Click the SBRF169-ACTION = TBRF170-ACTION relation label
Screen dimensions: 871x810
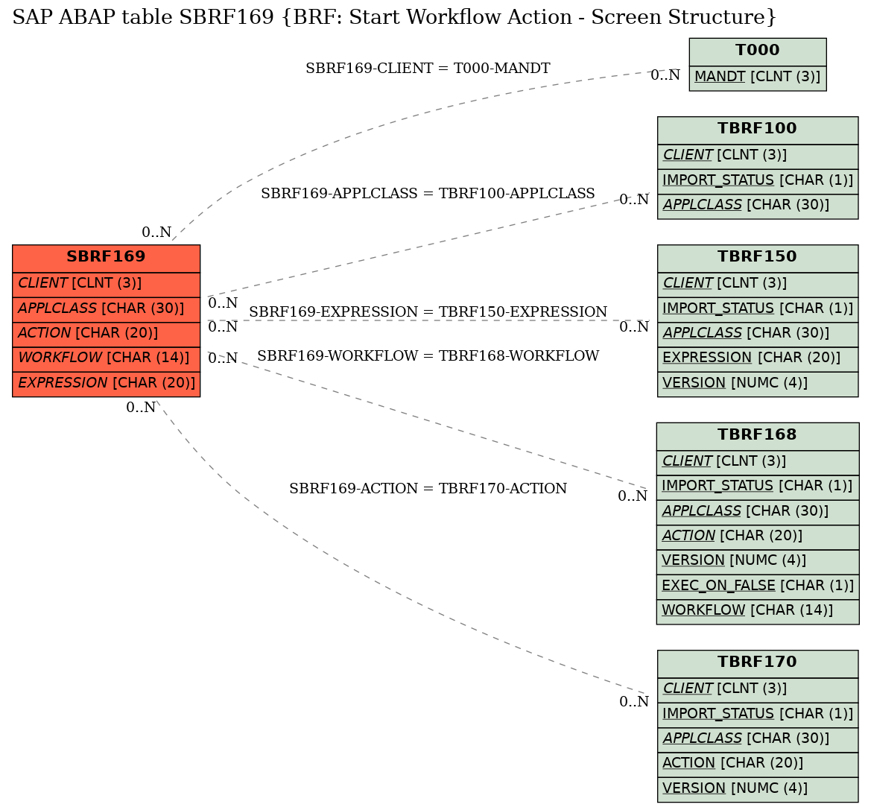pyautogui.click(x=428, y=489)
